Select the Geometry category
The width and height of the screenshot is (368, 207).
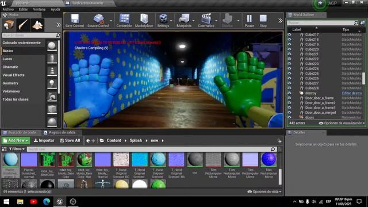[10, 83]
